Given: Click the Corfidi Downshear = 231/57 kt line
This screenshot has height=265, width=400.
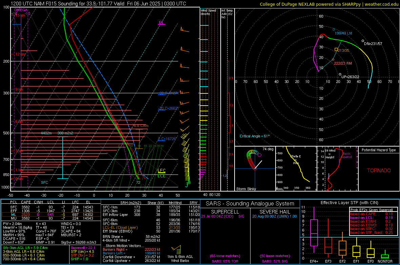Looking at the screenshot, I should [x=132, y=257].
